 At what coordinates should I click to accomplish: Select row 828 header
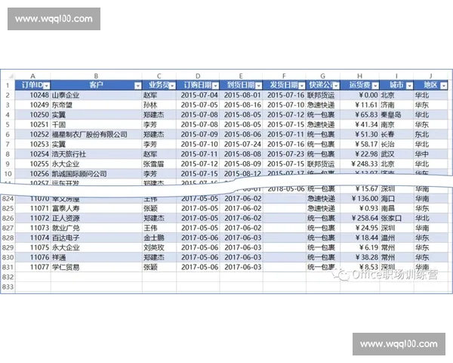[8, 238]
